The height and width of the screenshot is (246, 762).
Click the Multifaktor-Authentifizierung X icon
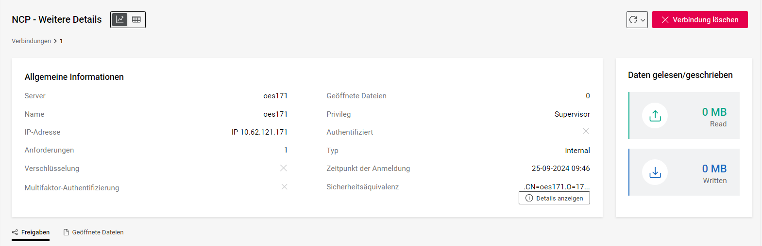(285, 187)
